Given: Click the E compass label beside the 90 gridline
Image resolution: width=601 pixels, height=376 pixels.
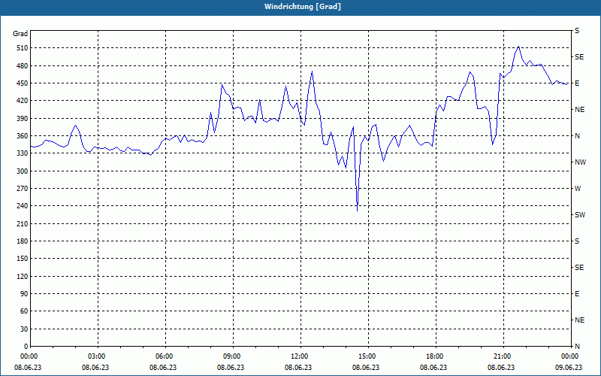Looking at the screenshot, I should 577,294.
